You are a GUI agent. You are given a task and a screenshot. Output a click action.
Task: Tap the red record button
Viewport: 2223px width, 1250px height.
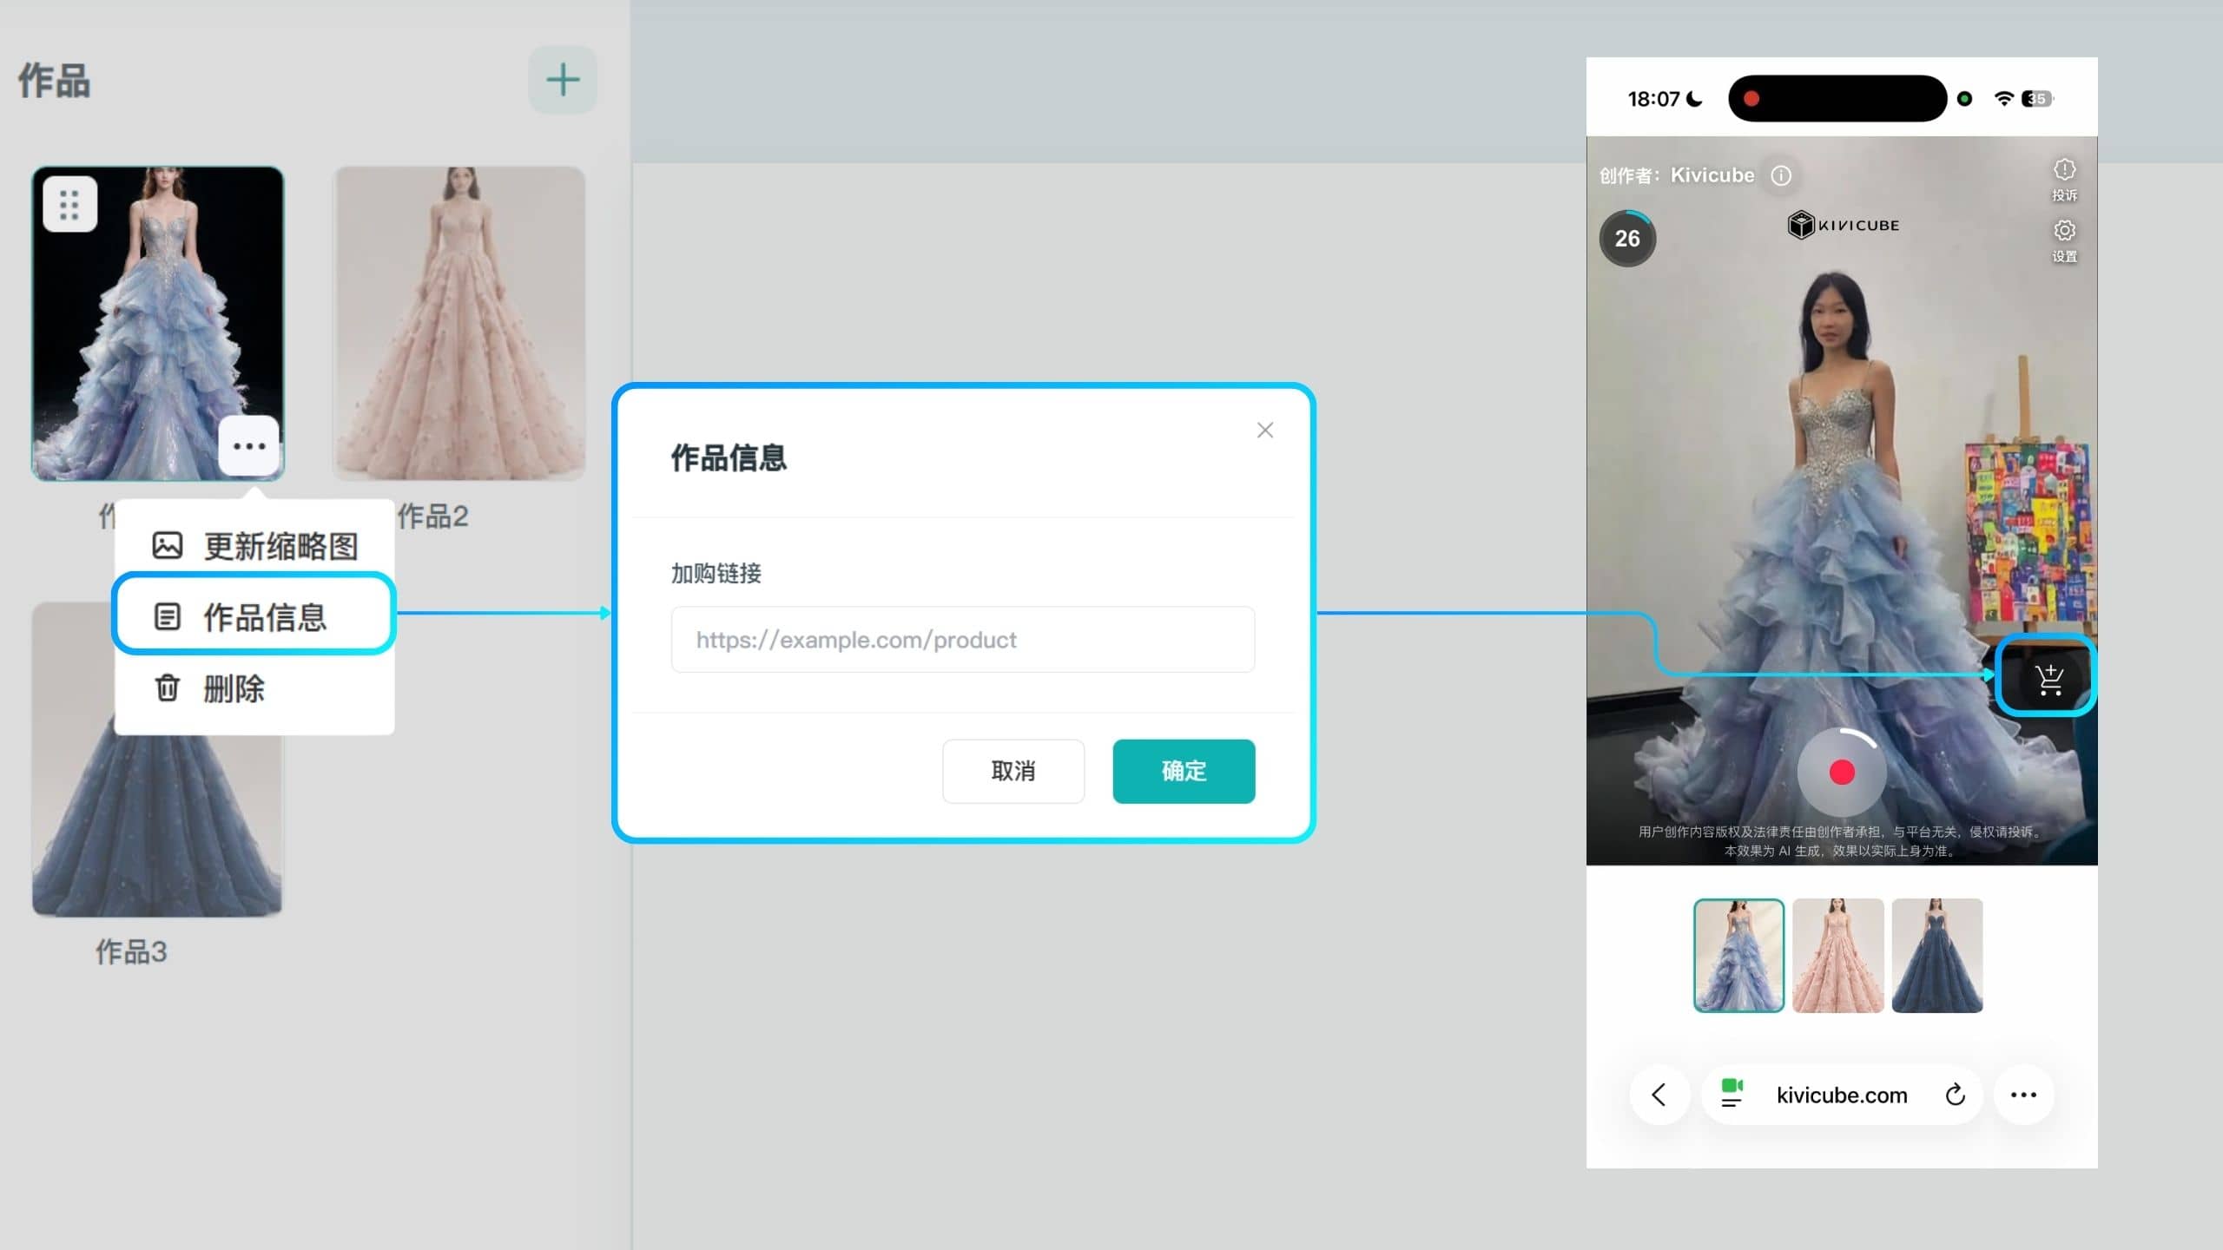click(1842, 772)
